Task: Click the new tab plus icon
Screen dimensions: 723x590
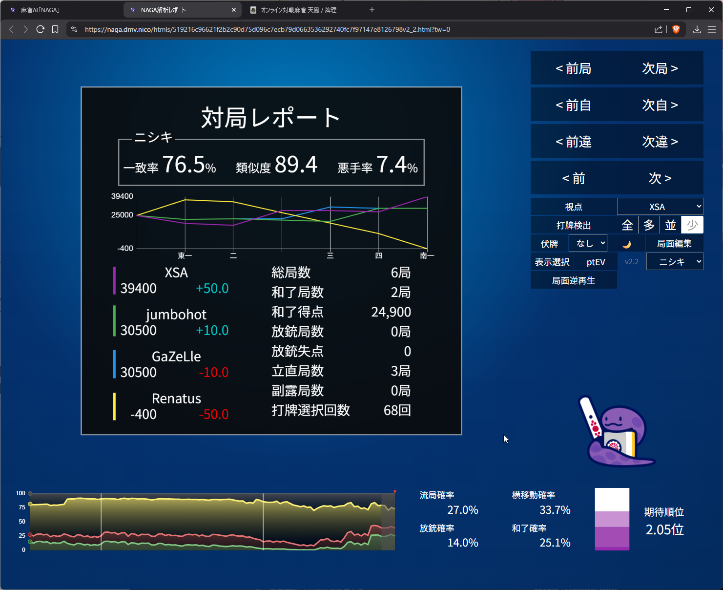Action: (x=372, y=10)
